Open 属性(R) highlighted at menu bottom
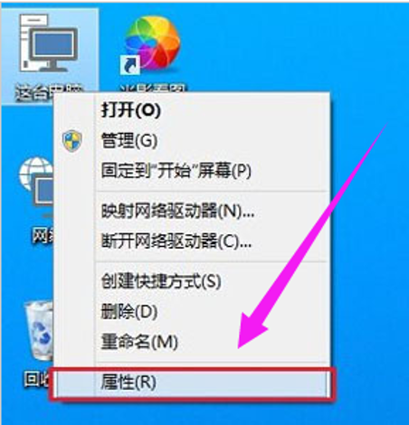This screenshot has height=425, width=409. click(192, 382)
